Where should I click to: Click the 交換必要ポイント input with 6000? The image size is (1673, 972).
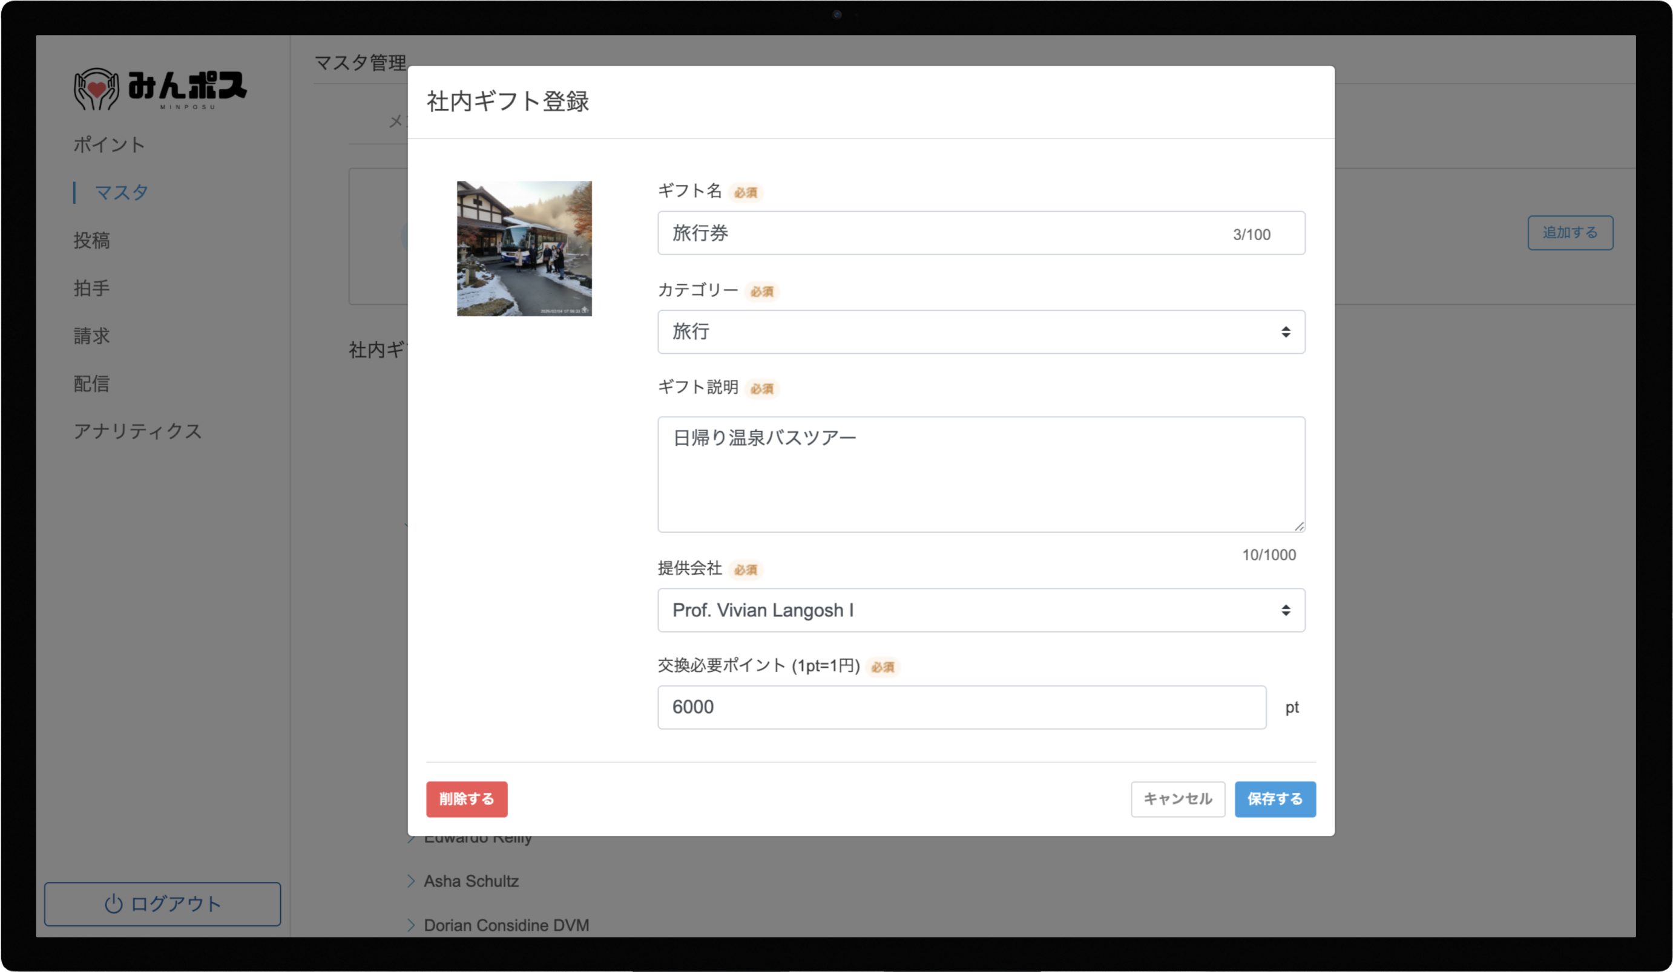point(961,707)
